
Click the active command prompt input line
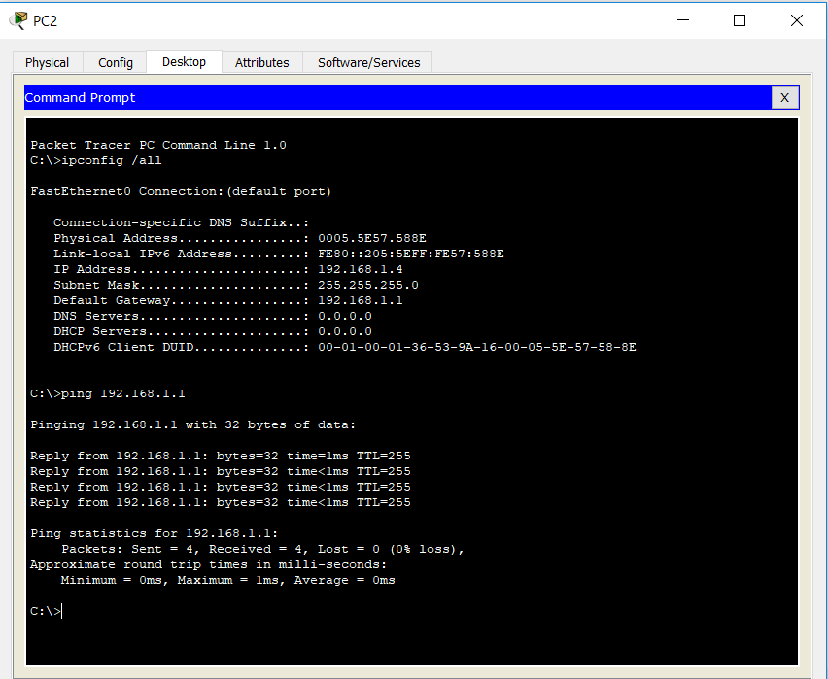pyautogui.click(x=47, y=610)
